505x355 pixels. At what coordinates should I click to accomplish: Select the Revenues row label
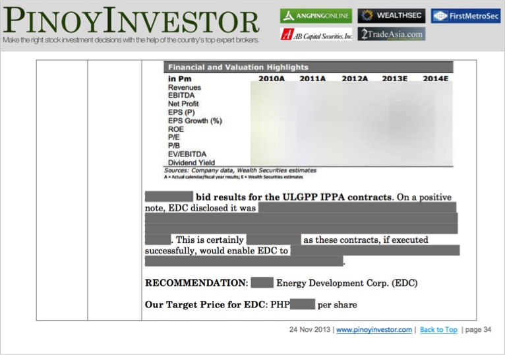pos(185,87)
